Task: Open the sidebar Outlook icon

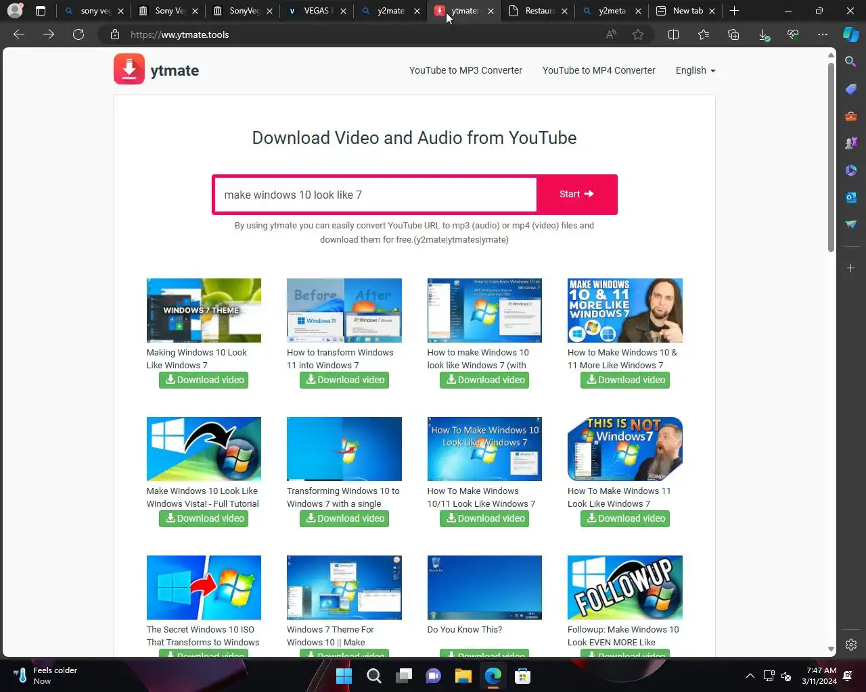Action: [x=851, y=197]
